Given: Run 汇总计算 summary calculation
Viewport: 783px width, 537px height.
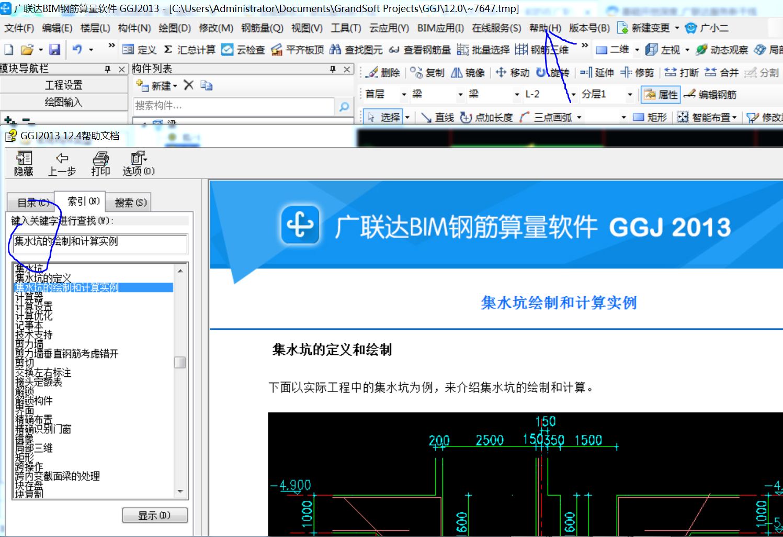Looking at the screenshot, I should pyautogui.click(x=189, y=49).
